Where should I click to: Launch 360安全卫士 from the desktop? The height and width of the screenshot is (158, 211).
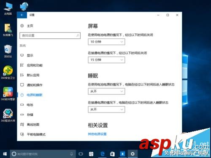click(8, 72)
